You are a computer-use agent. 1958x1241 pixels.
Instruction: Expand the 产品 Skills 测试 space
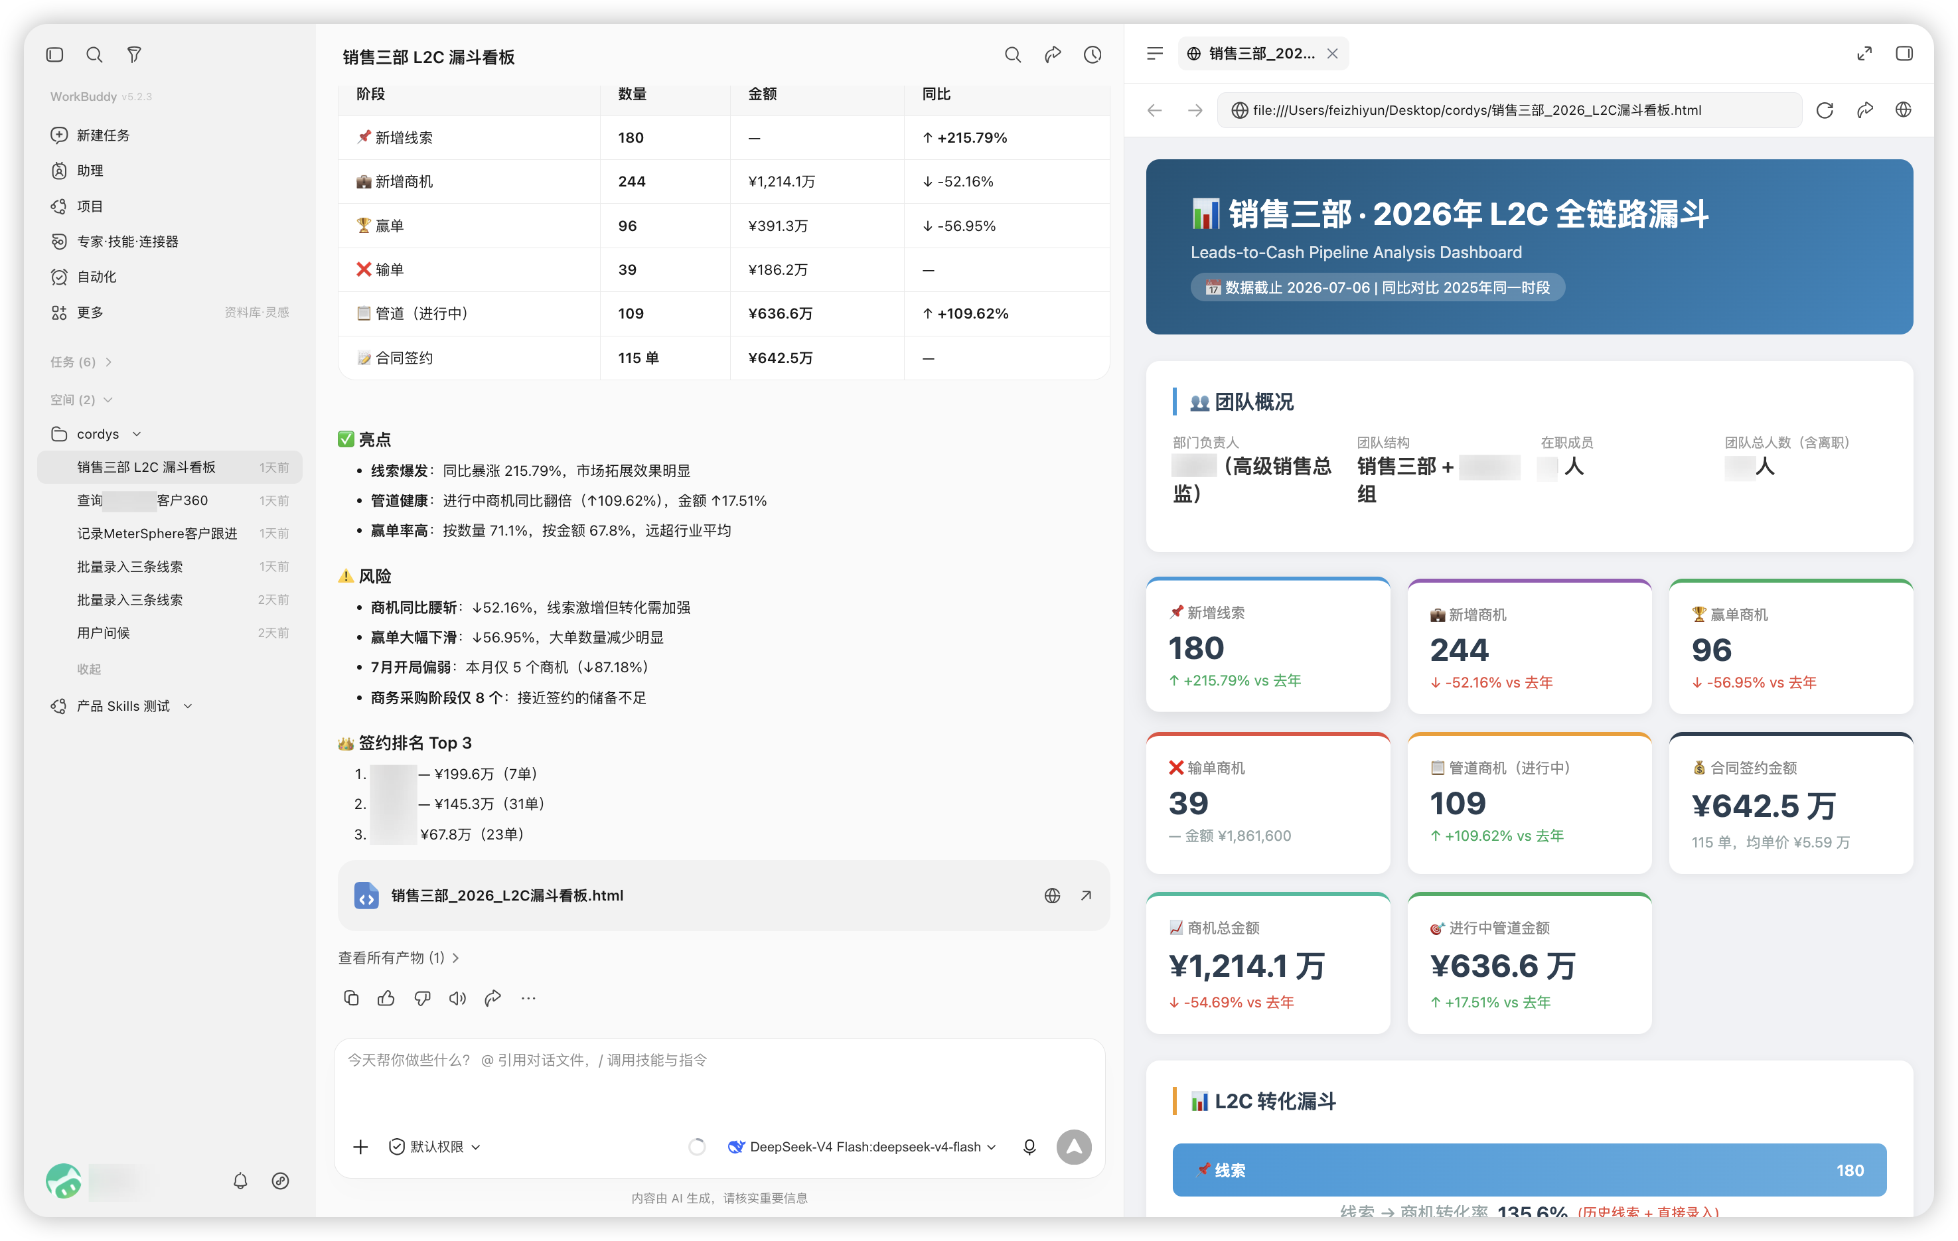[x=122, y=706]
